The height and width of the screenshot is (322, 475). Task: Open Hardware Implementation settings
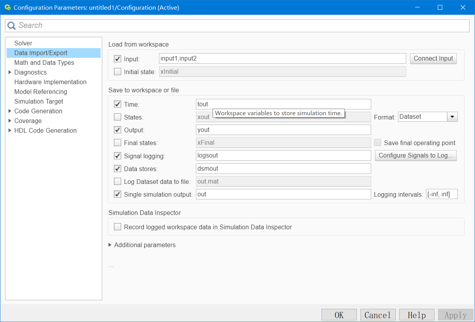coord(51,82)
